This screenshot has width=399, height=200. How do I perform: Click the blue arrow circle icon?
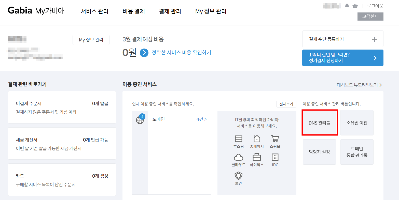tap(144, 53)
